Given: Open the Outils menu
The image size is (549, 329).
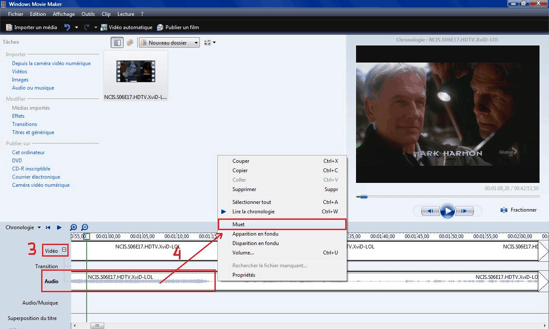Looking at the screenshot, I should click(88, 14).
